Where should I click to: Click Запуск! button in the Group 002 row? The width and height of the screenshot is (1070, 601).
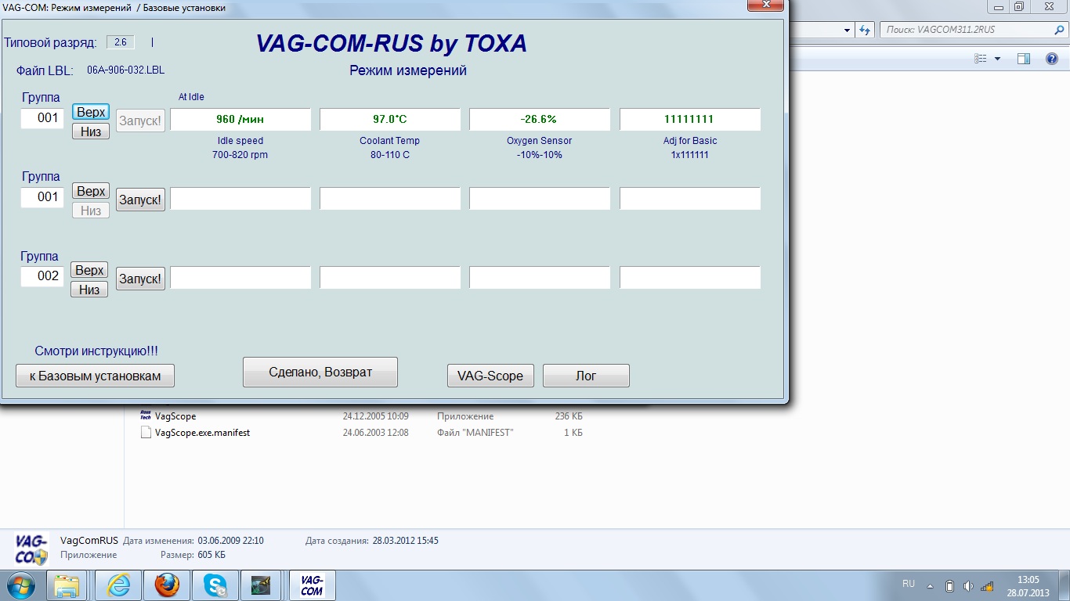140,279
